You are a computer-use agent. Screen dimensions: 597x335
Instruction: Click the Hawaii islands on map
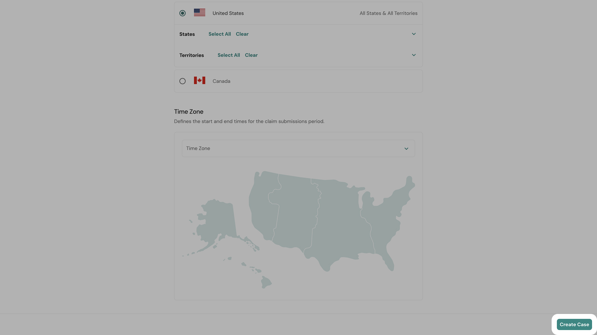click(x=255, y=273)
